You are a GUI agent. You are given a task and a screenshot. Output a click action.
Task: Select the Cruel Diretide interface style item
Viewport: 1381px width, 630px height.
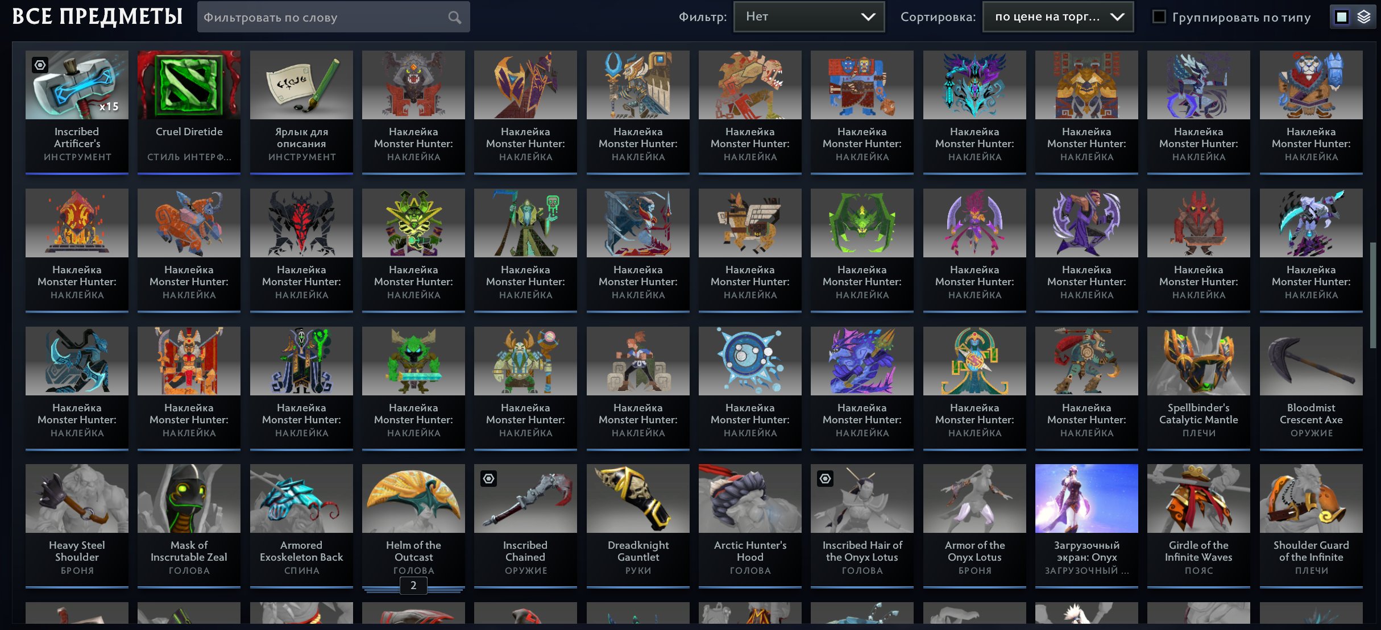coord(189,111)
